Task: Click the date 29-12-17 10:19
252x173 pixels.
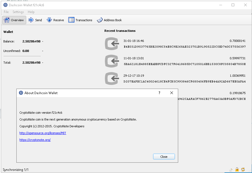Action: 134,76
